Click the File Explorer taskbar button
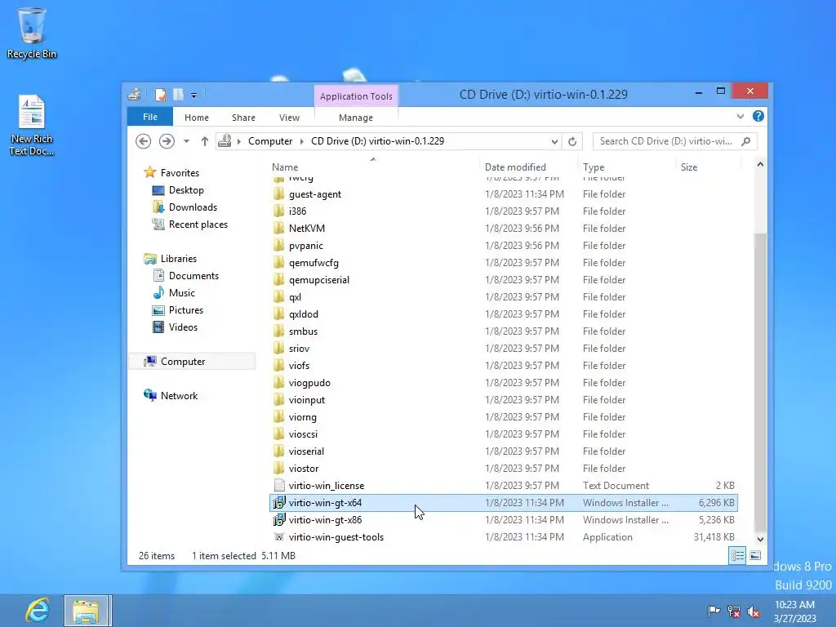 (88, 611)
